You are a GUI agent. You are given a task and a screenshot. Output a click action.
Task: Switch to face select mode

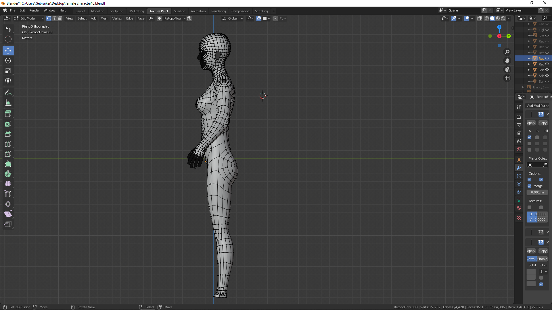[x=60, y=18]
